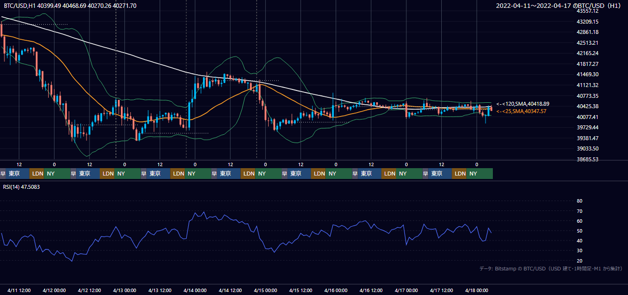The height and width of the screenshot is (295, 628).
Task: Select the 4/13 12:00 date label
Action: (x=160, y=290)
